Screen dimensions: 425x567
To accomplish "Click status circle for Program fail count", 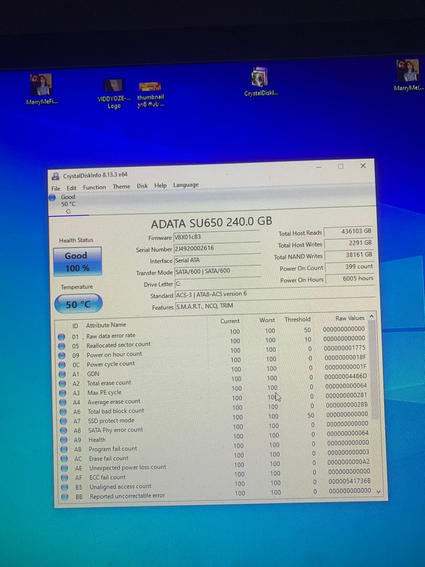I will [64, 450].
